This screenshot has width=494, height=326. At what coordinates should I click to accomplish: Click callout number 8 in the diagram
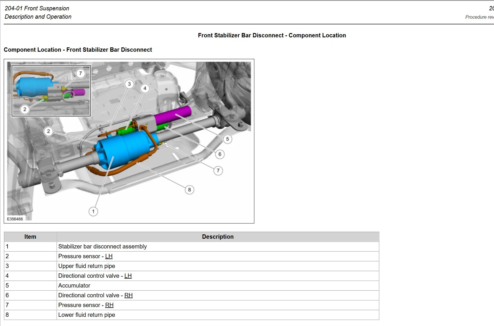click(x=189, y=190)
